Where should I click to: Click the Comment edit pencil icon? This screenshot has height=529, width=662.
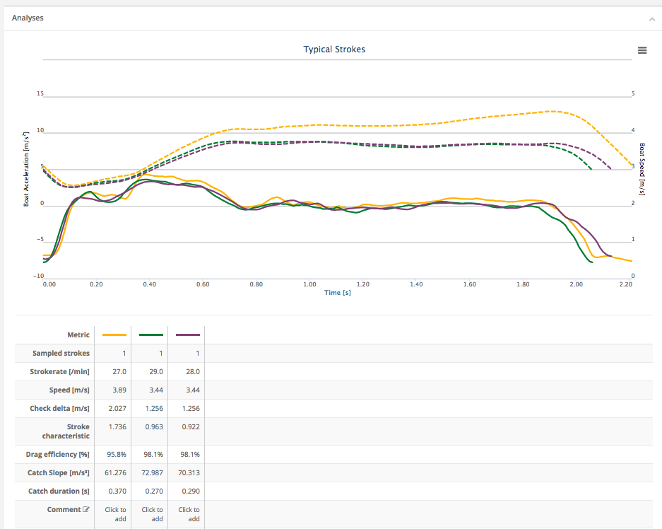pos(86,510)
